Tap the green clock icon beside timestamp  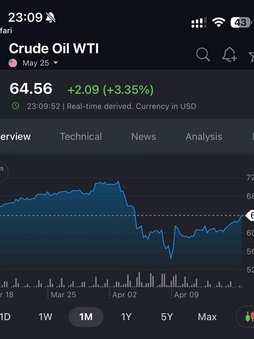pyautogui.click(x=16, y=106)
